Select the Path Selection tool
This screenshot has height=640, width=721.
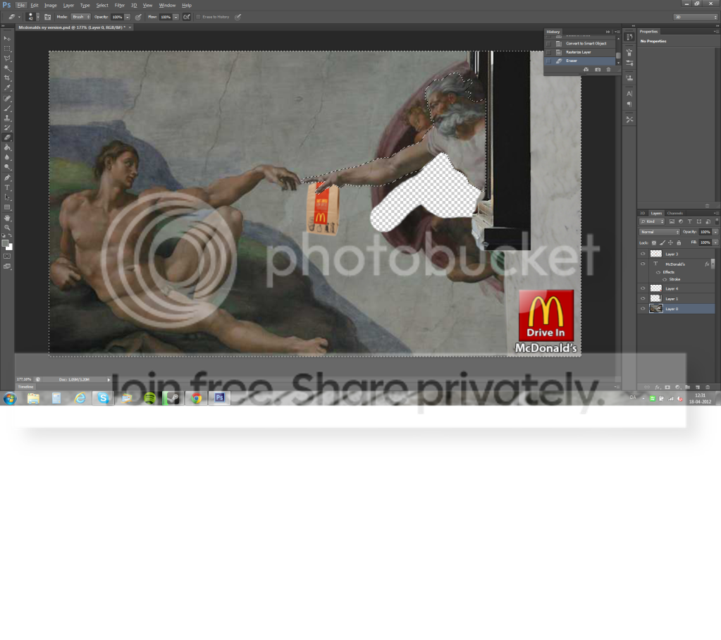click(7, 197)
